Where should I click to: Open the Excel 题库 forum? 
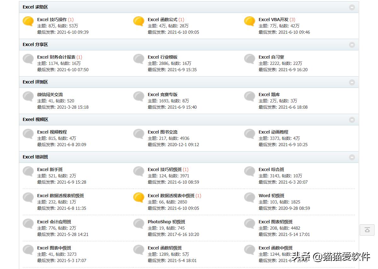coord(269,94)
